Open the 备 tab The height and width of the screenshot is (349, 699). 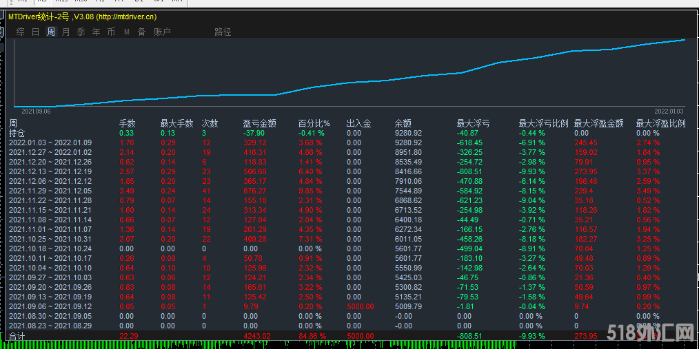point(141,32)
